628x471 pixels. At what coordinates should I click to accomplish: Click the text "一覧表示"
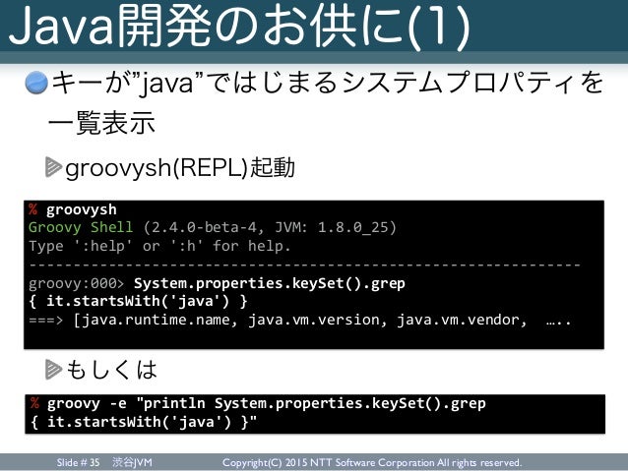(x=101, y=122)
